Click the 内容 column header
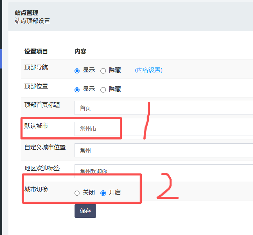 pyautogui.click(x=80, y=52)
